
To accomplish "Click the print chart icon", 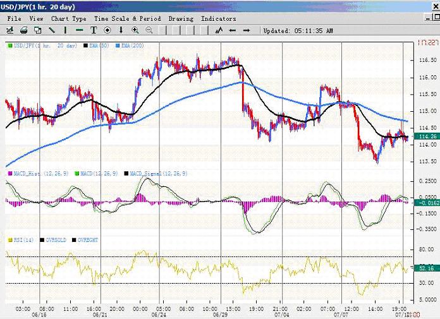I will 24,30.
